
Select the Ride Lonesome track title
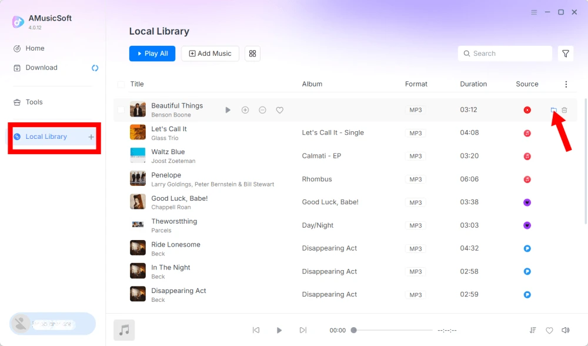(x=175, y=245)
